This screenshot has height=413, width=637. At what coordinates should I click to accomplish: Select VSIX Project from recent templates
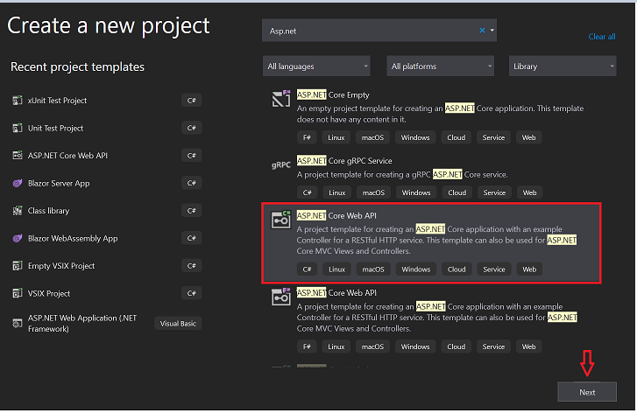(106, 293)
